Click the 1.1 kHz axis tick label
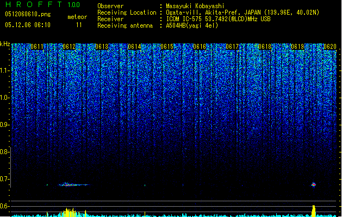Screen dimensions: 342x217 tap(5, 71)
